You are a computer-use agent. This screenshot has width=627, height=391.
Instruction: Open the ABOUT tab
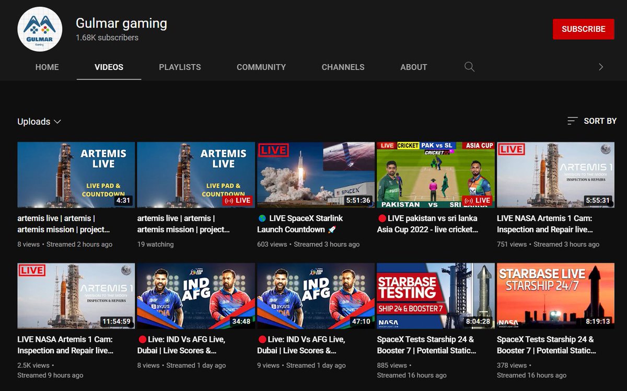pyautogui.click(x=414, y=67)
